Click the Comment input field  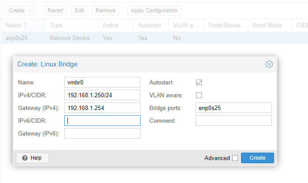[234, 121]
